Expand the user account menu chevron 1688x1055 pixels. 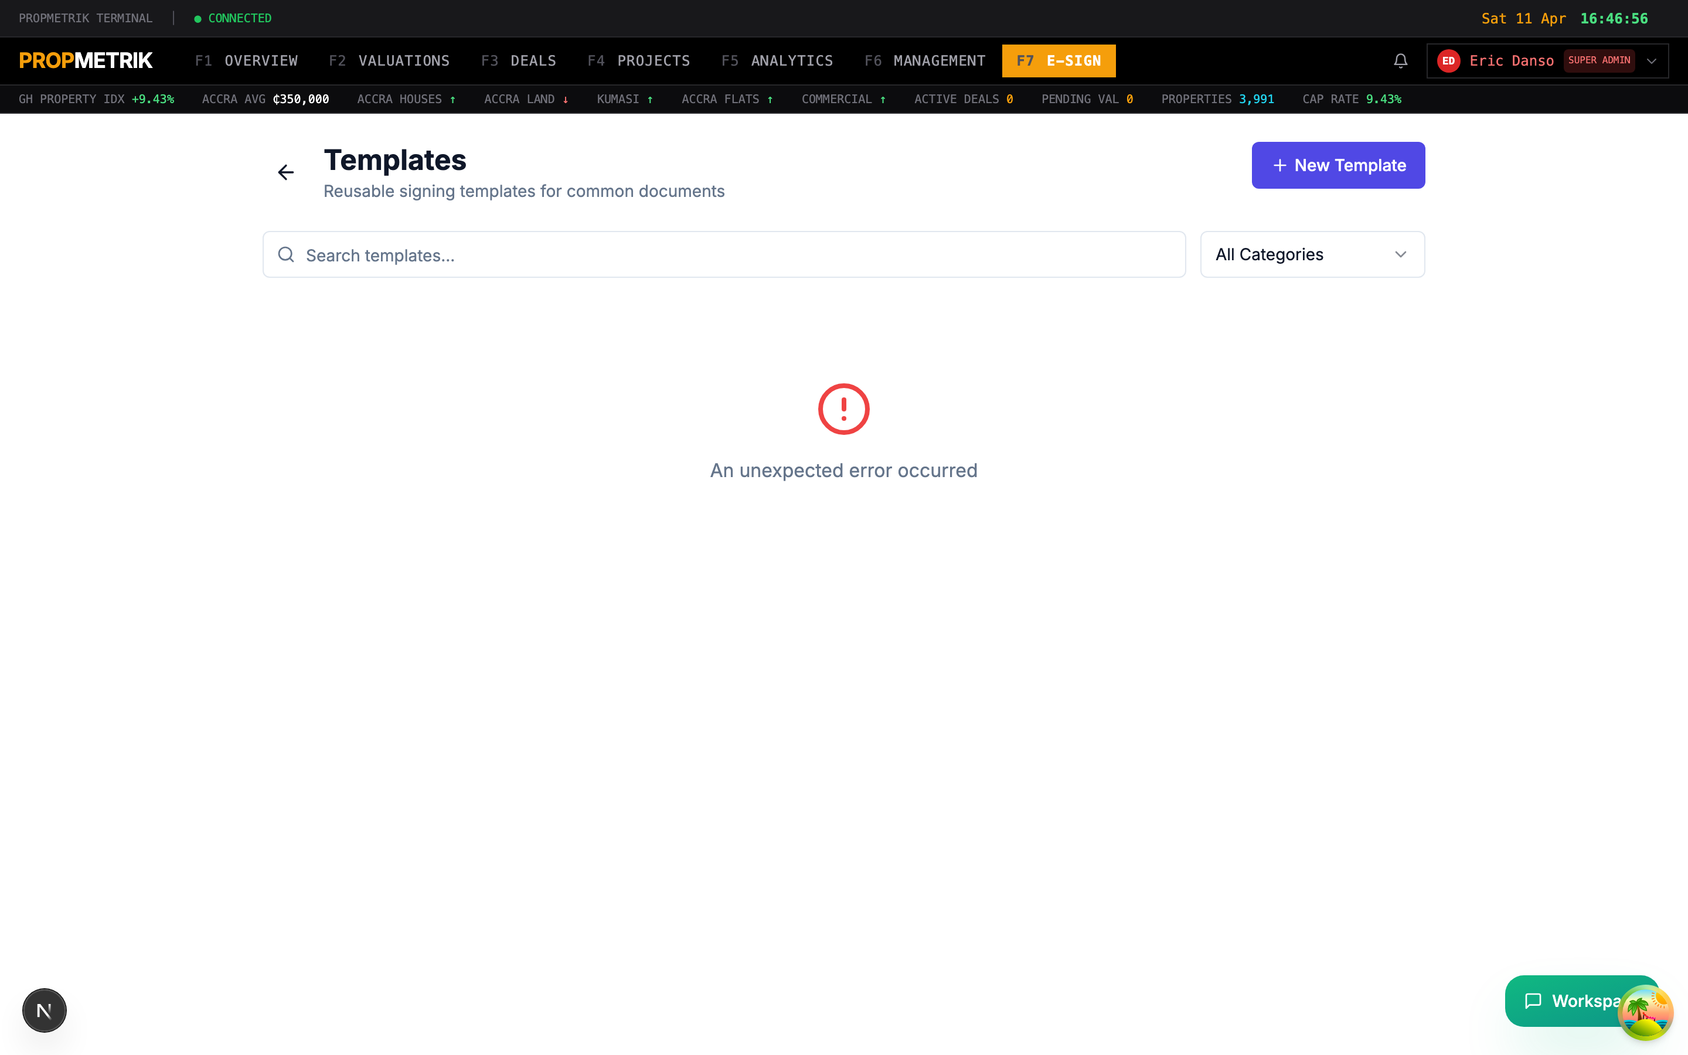(x=1652, y=61)
